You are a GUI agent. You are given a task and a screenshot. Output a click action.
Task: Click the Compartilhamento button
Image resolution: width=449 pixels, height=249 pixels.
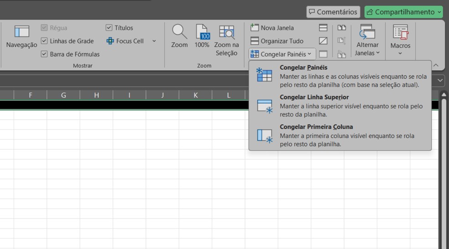[x=403, y=12]
